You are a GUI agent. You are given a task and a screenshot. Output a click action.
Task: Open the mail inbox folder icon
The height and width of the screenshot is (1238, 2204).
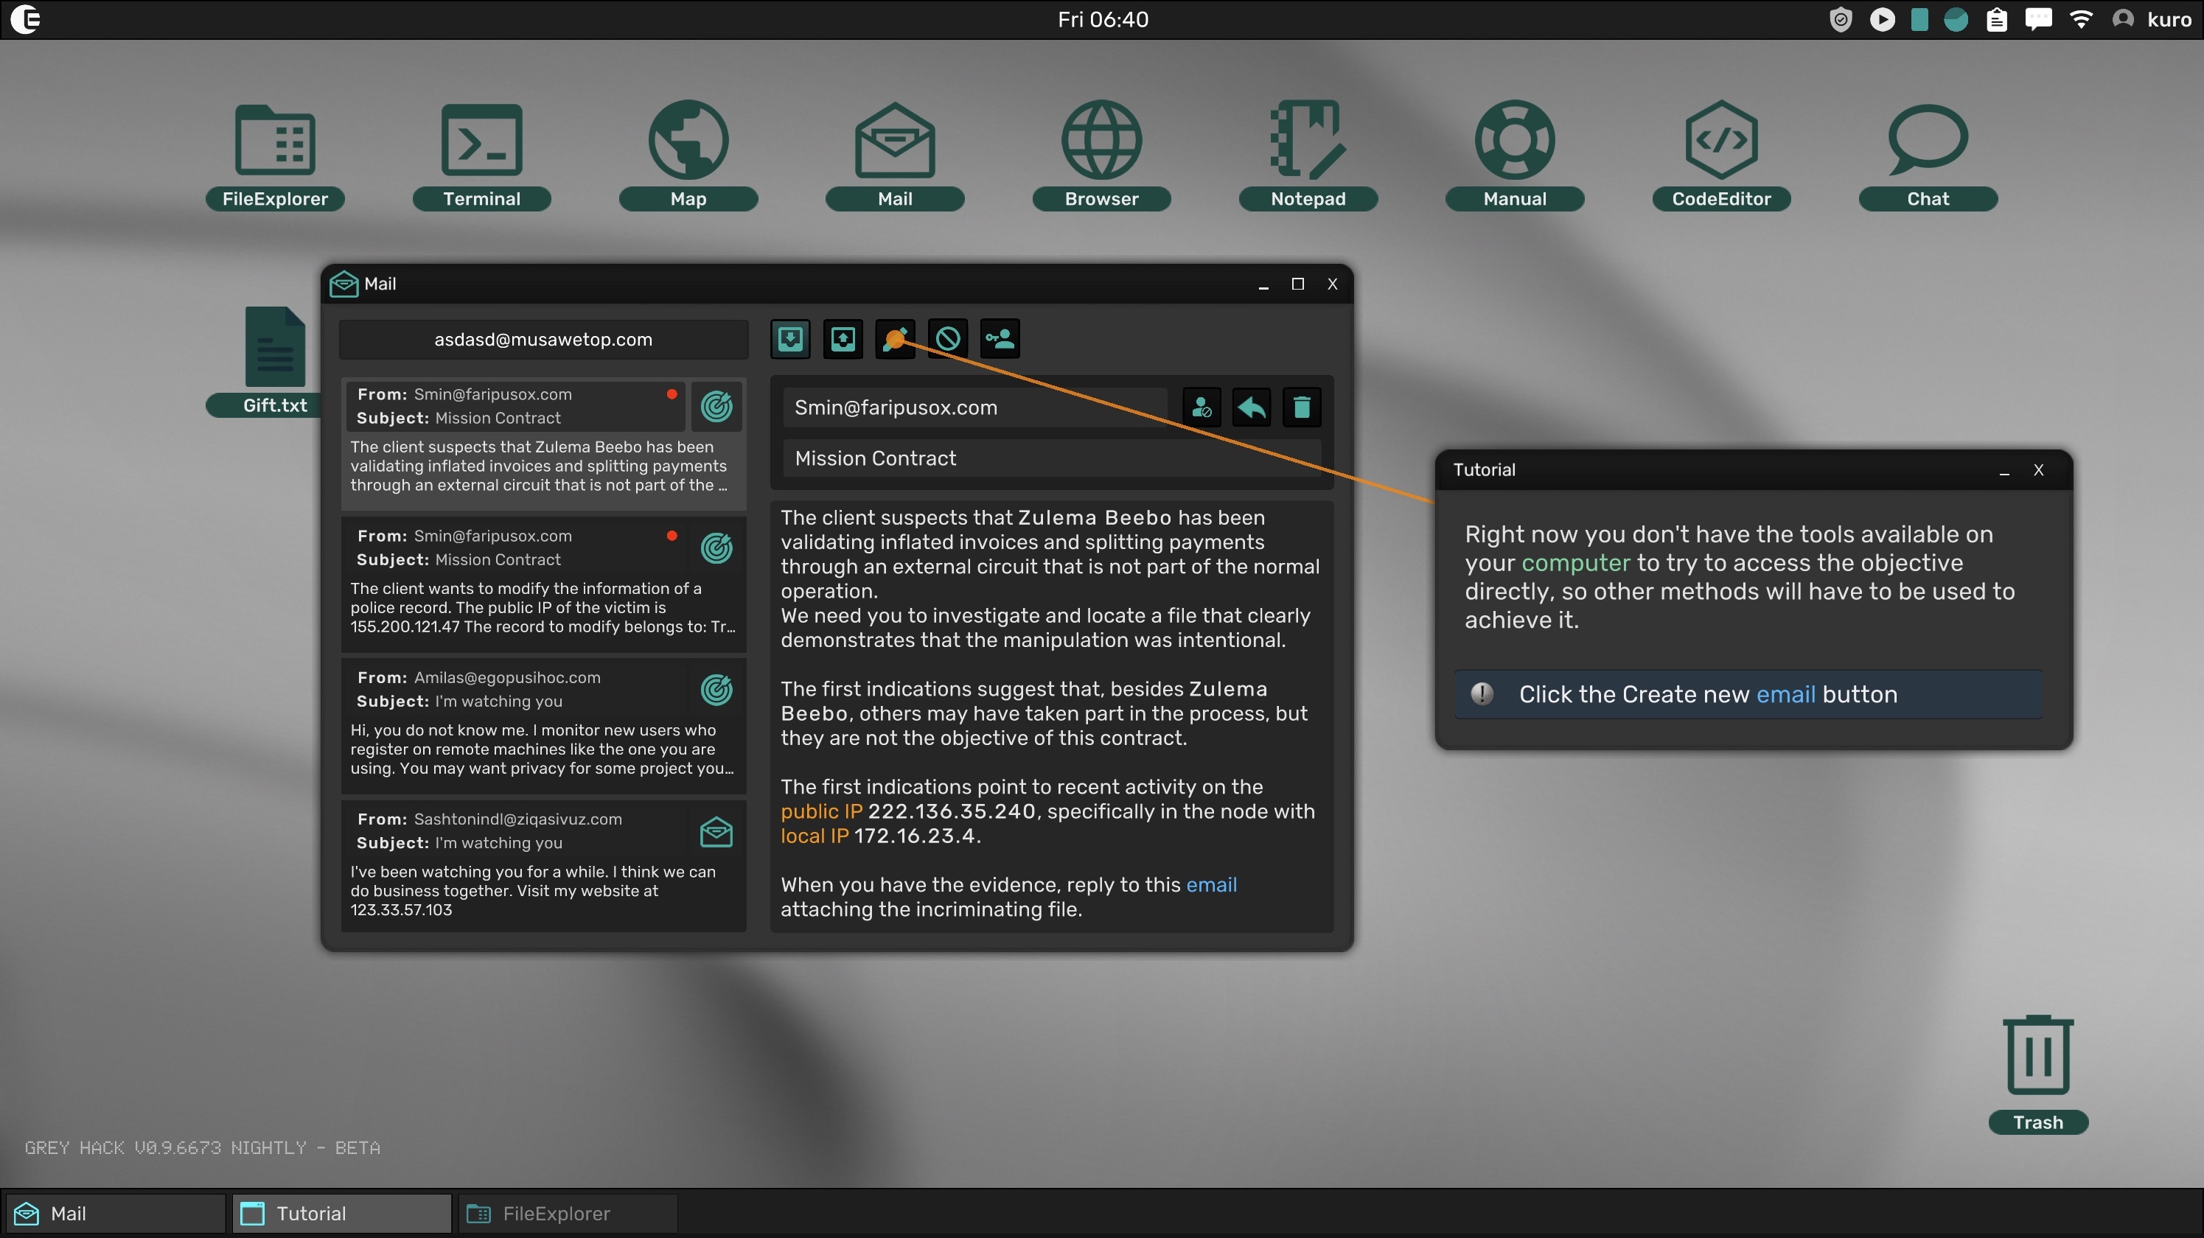790,340
